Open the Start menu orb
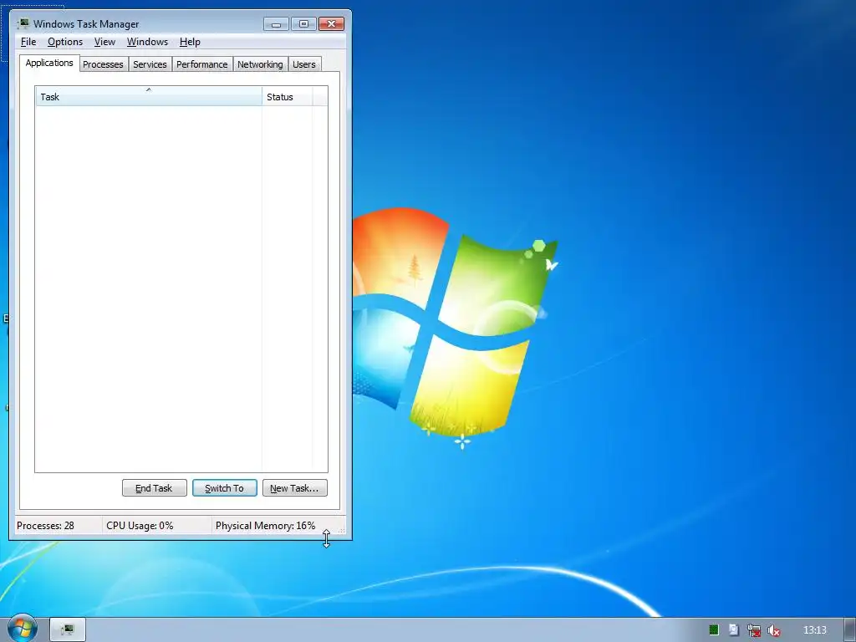The image size is (856, 642). [23, 629]
